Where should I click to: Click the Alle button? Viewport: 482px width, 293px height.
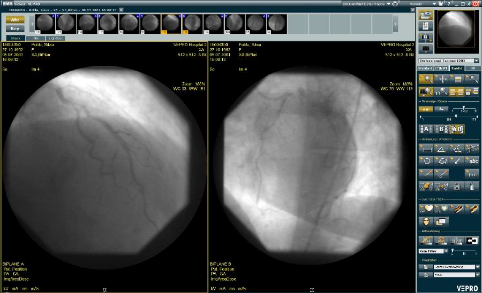[x=15, y=20]
